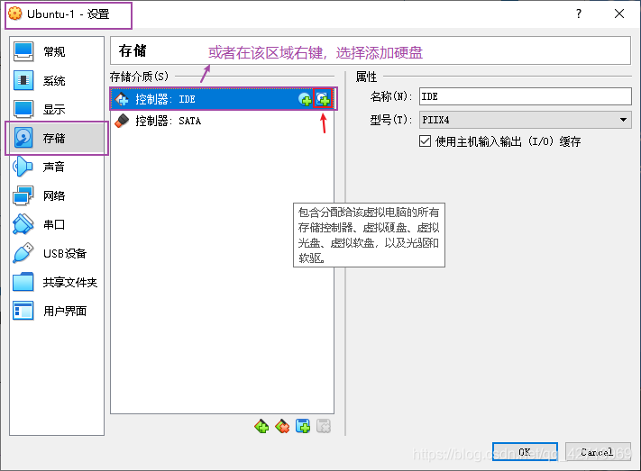Select the 控制器: SATA tree row

point(223,121)
